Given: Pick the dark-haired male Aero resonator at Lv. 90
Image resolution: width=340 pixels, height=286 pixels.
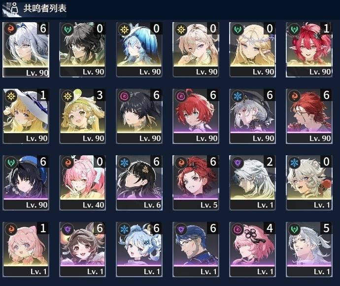Looking at the screenshot, I should coord(83,49).
